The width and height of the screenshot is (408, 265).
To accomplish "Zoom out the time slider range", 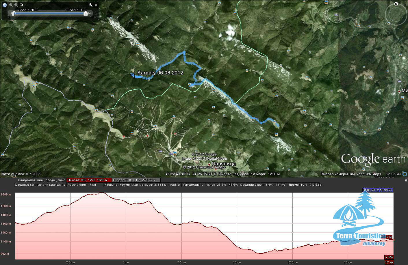I will (x=11, y=5).
